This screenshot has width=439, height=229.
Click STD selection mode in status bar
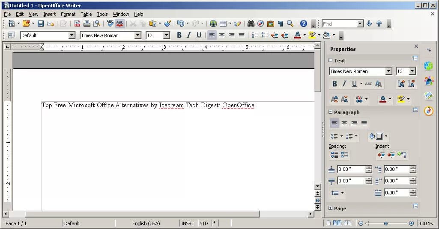pyautogui.click(x=204, y=223)
